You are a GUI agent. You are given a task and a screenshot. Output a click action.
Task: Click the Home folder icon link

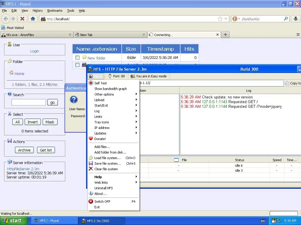click(11, 73)
